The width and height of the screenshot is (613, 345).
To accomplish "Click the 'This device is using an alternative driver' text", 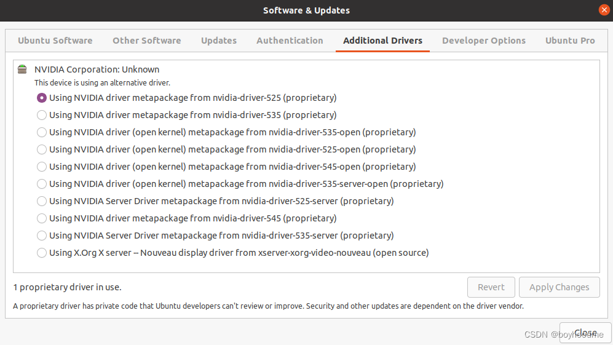I will tap(103, 83).
